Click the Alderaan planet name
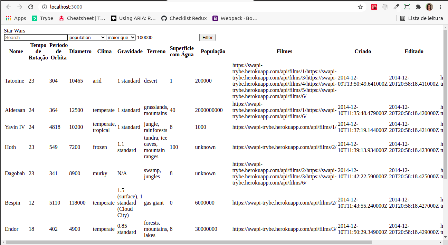448x245 pixels. [x=15, y=110]
